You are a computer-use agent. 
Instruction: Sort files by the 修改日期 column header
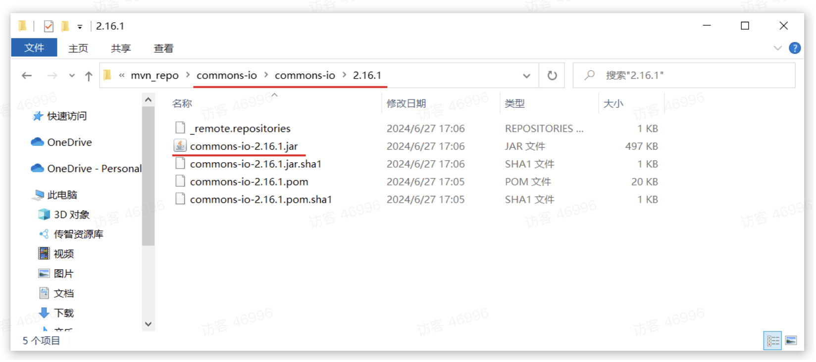(406, 103)
